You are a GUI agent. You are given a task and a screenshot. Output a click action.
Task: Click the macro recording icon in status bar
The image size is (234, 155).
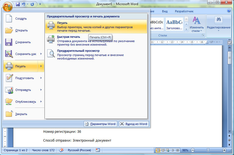coord(98,150)
